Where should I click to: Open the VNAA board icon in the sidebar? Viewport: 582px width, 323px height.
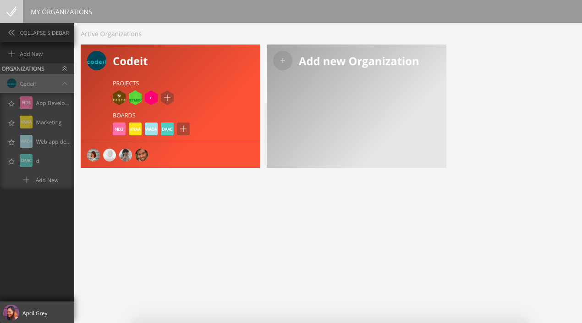click(26, 122)
